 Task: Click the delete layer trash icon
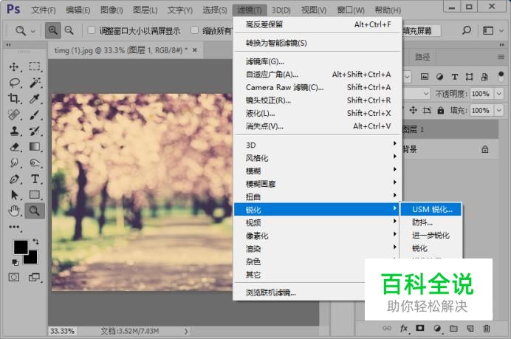(x=487, y=328)
